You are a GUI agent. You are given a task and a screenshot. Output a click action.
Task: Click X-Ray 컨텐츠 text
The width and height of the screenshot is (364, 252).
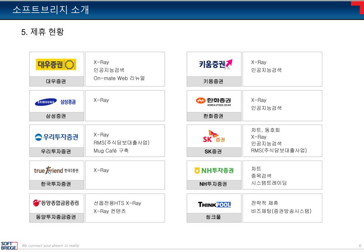point(110,211)
